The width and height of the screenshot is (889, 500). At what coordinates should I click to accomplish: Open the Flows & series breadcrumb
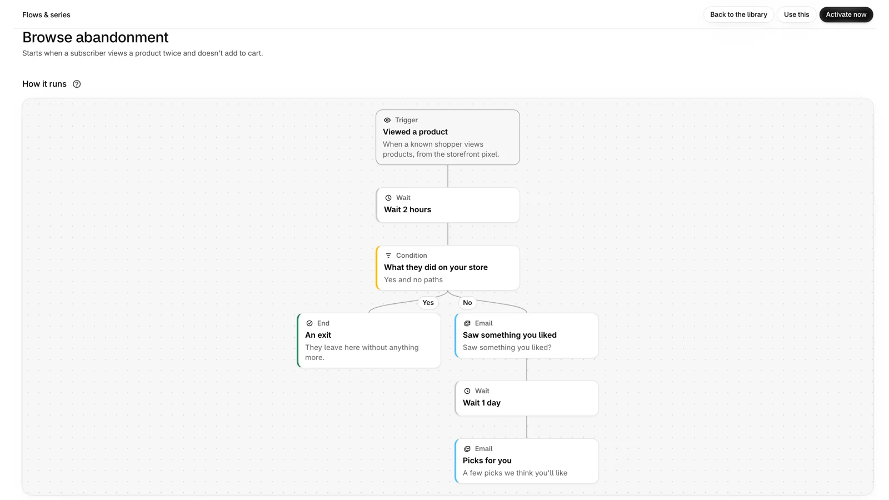tap(46, 15)
